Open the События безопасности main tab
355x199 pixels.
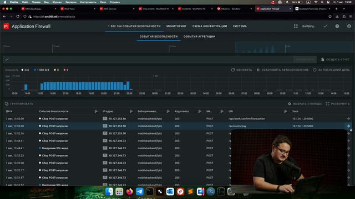point(134,27)
